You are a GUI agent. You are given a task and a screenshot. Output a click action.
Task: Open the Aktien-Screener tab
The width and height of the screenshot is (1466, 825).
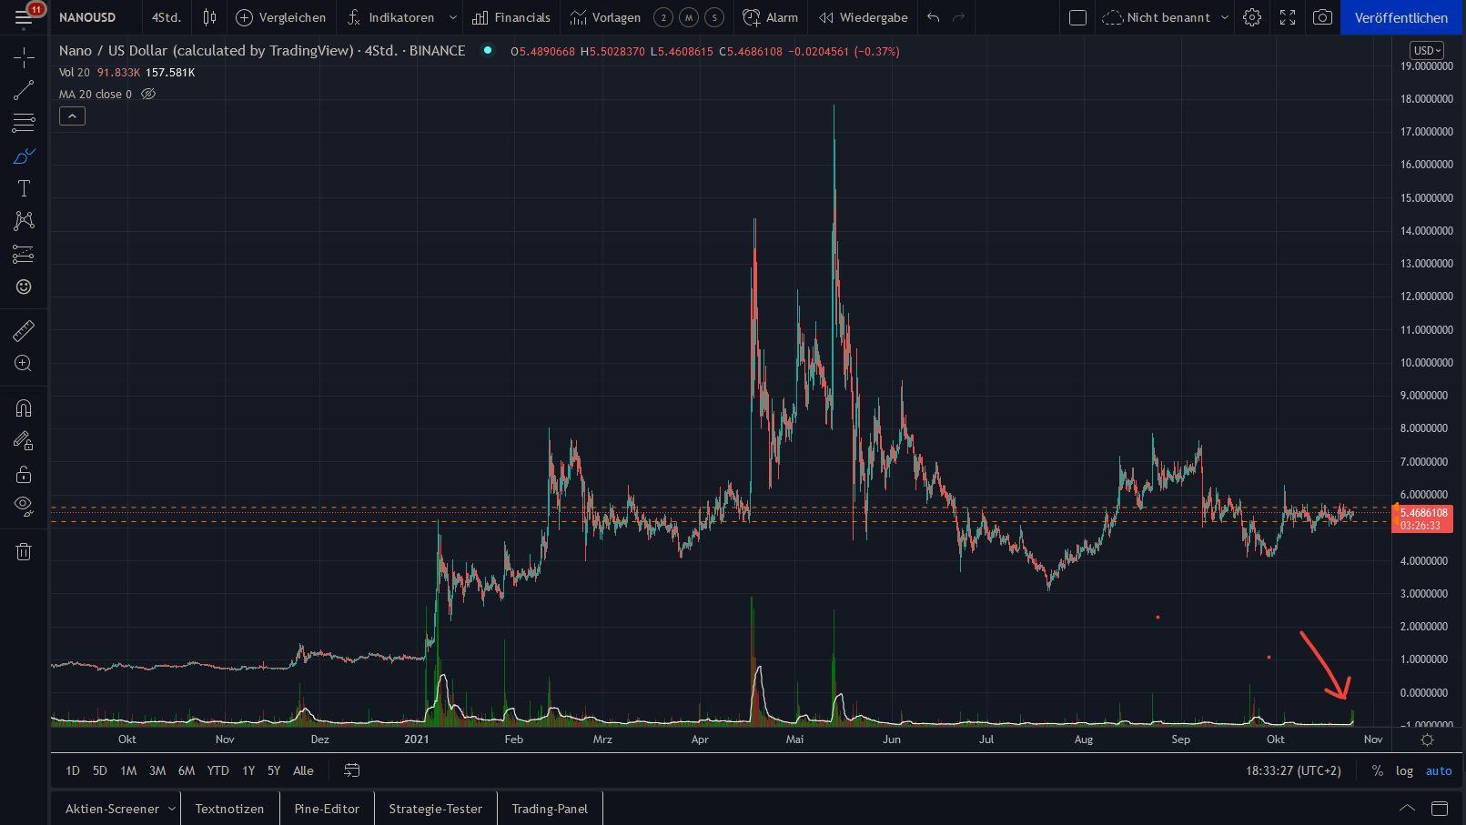(112, 809)
